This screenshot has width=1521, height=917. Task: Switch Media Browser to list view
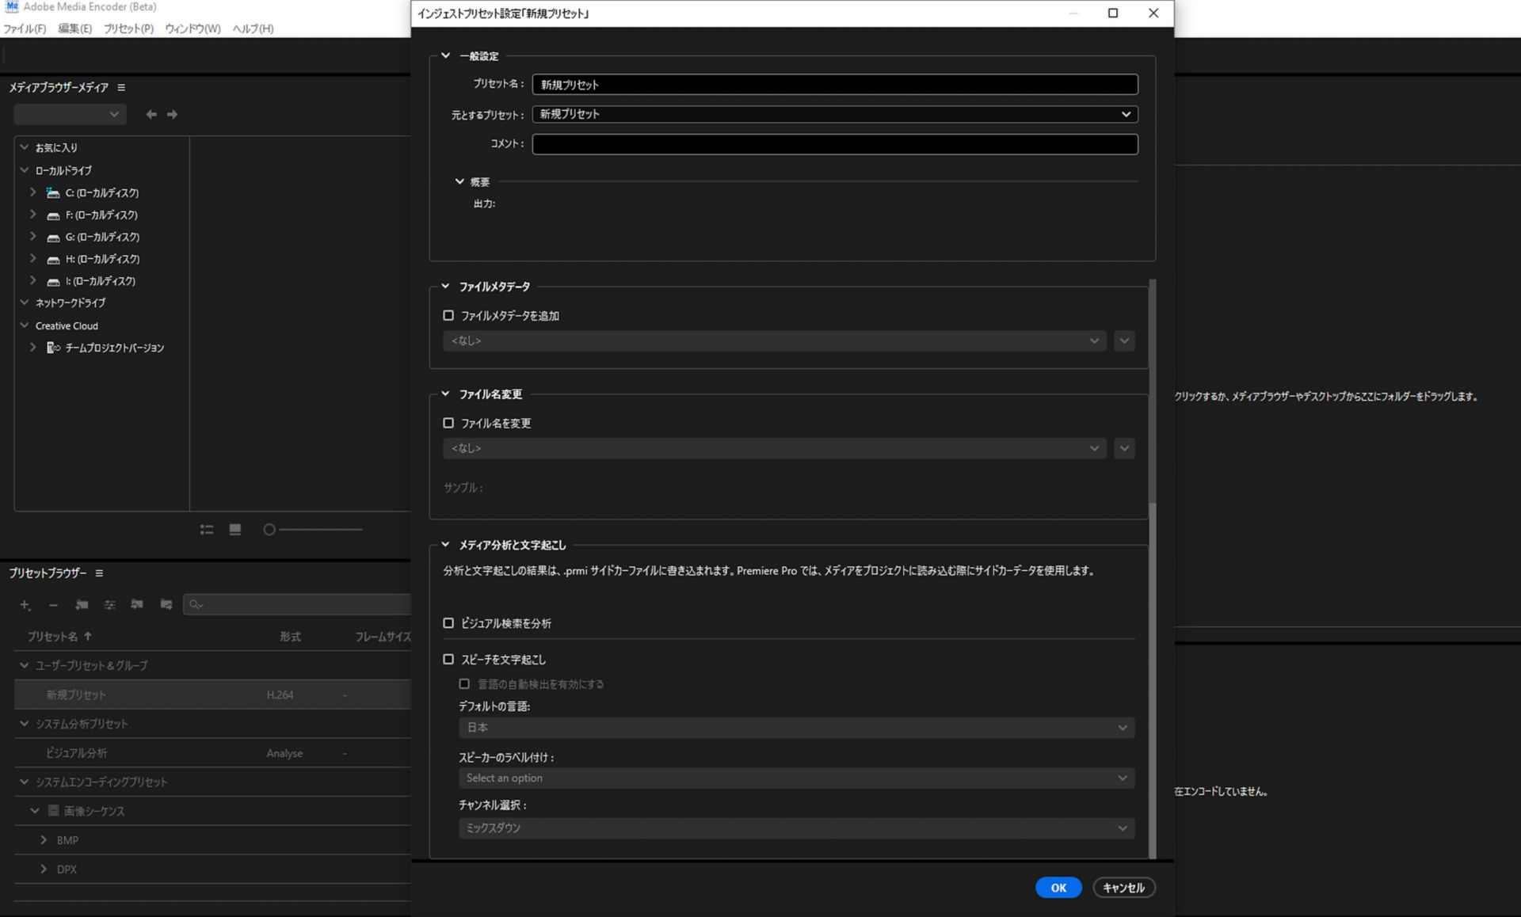[x=206, y=529]
